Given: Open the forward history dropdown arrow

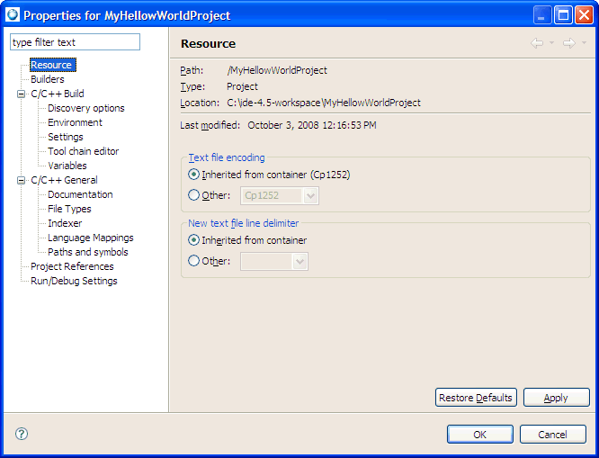Looking at the screenshot, I should (x=584, y=43).
